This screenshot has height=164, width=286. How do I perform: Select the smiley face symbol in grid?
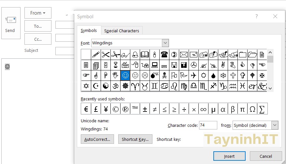tap(125, 75)
